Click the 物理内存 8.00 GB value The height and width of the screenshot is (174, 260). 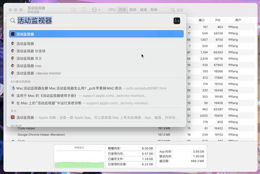point(147,148)
